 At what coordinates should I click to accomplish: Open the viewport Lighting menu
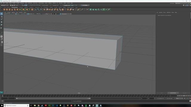coord(13,12)
